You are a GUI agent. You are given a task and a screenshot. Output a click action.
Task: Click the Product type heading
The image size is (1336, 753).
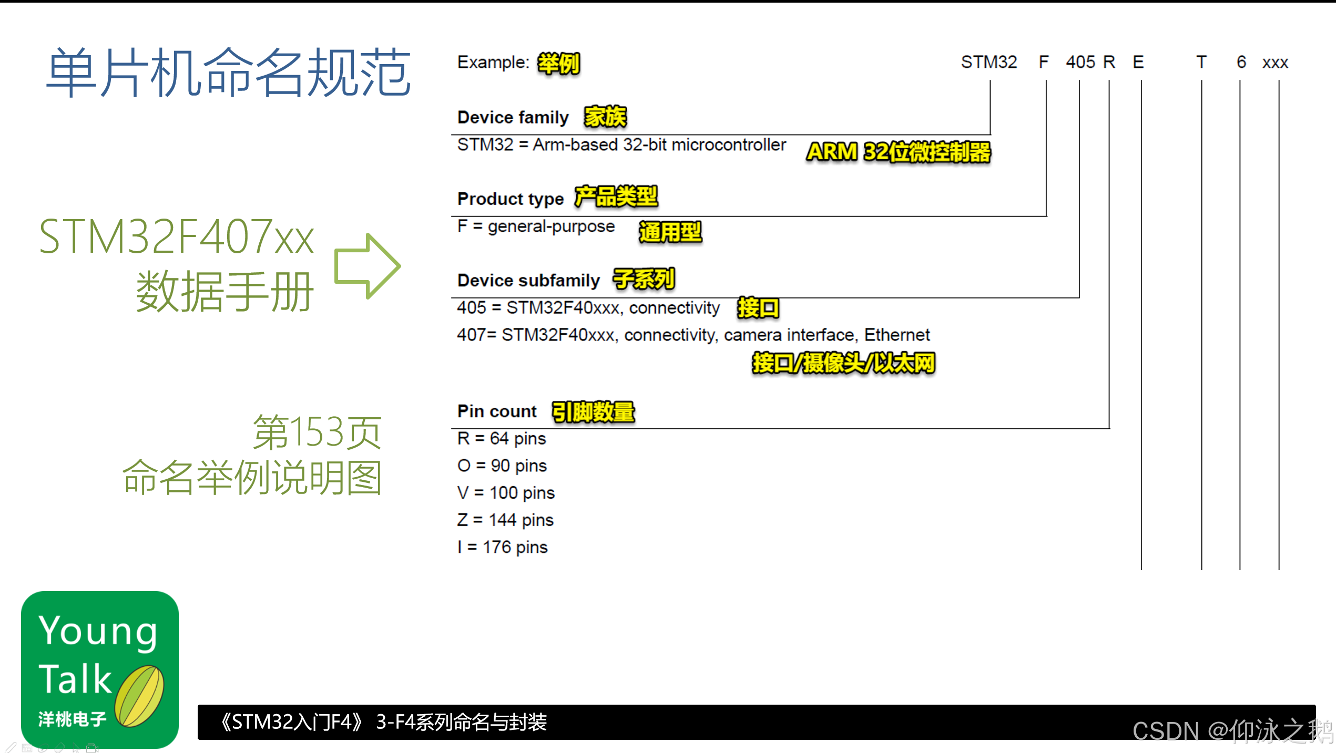[x=510, y=199]
